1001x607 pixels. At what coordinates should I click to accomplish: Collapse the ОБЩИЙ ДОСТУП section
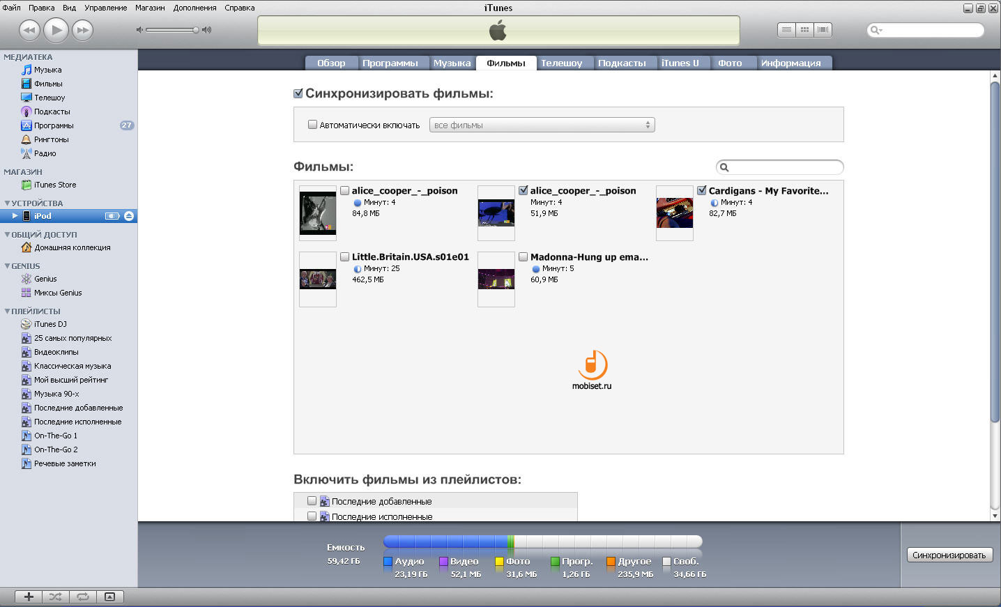(x=7, y=235)
